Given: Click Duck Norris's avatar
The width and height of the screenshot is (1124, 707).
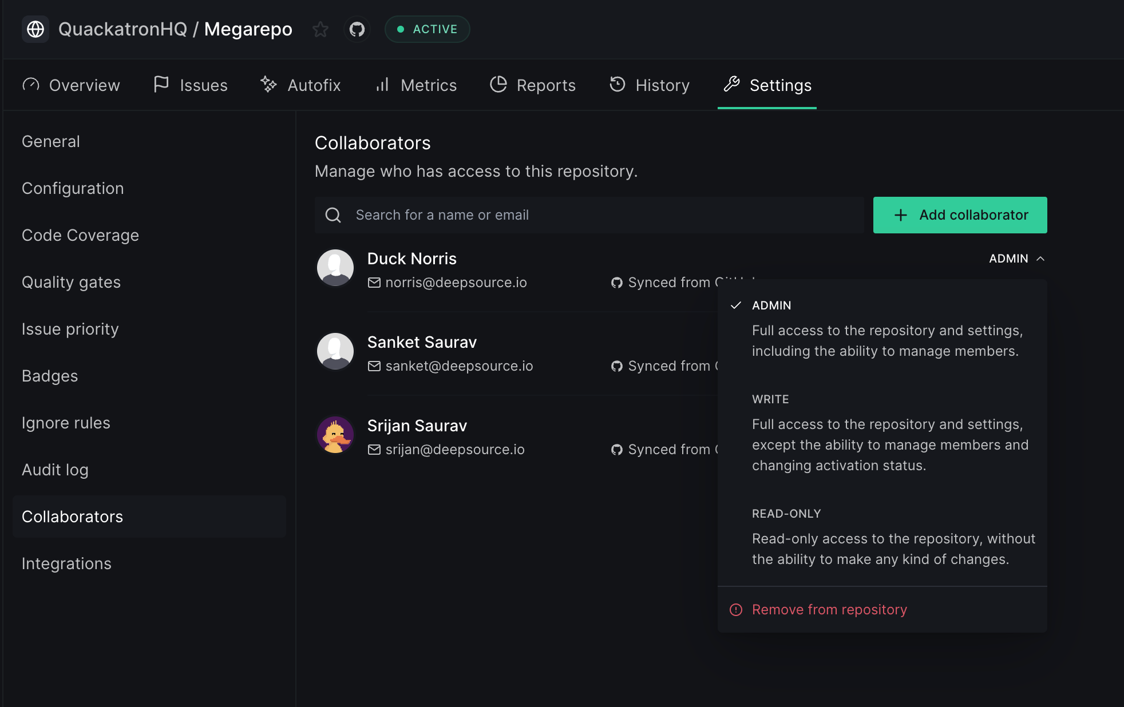Looking at the screenshot, I should click(335, 267).
